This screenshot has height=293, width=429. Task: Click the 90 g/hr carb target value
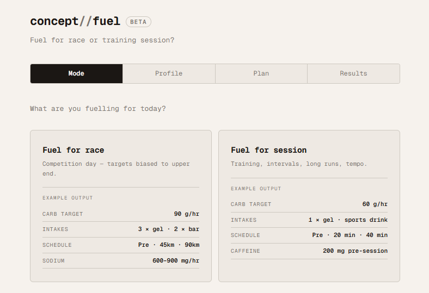tap(187, 214)
